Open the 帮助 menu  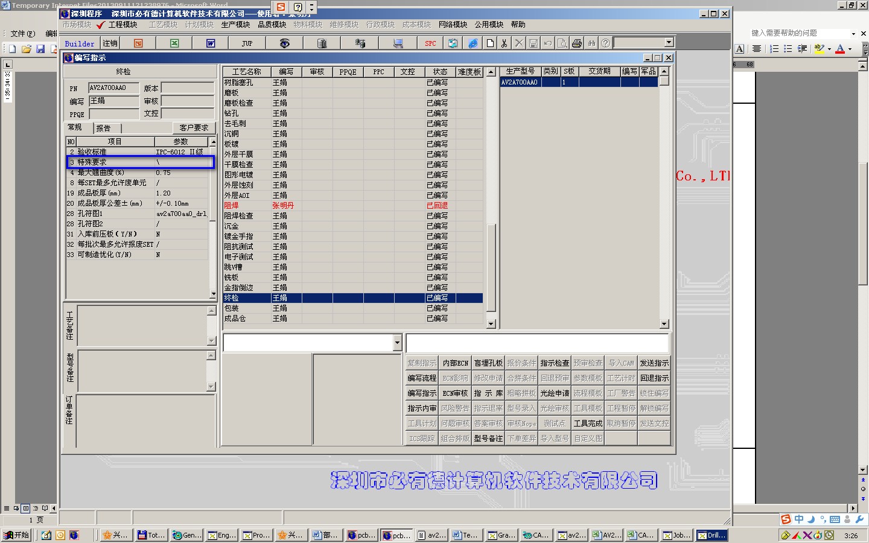point(518,25)
